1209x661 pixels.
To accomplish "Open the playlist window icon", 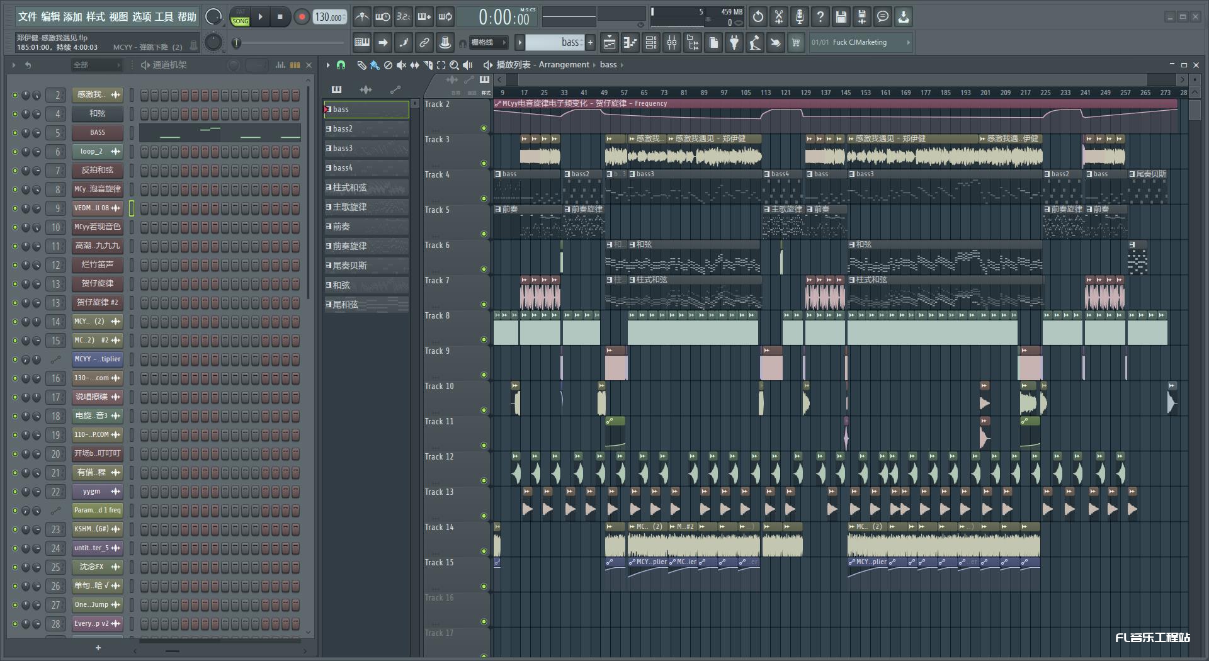I will click(610, 43).
